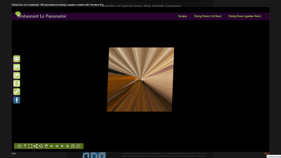281x158 pixels.
Task: Open the menu speech bubble icon
Action: [17, 59]
